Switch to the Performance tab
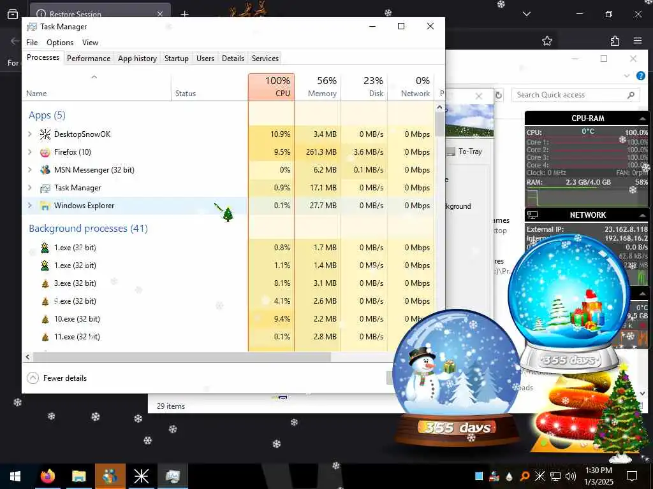The width and height of the screenshot is (653, 489). 89,59
